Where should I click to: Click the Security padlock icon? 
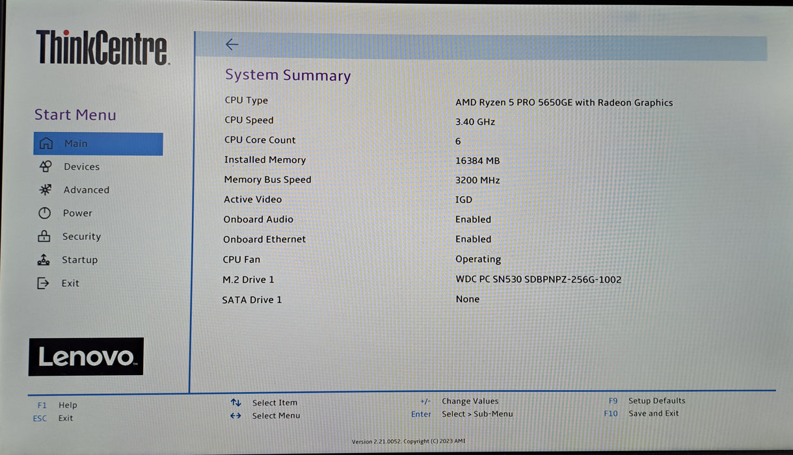(44, 236)
